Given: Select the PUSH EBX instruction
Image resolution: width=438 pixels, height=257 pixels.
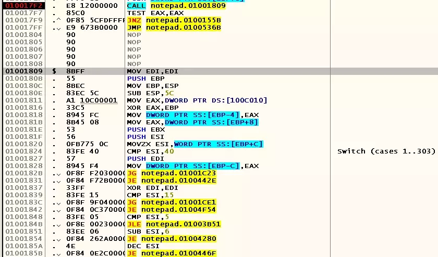Looking at the screenshot, I should (146, 130).
